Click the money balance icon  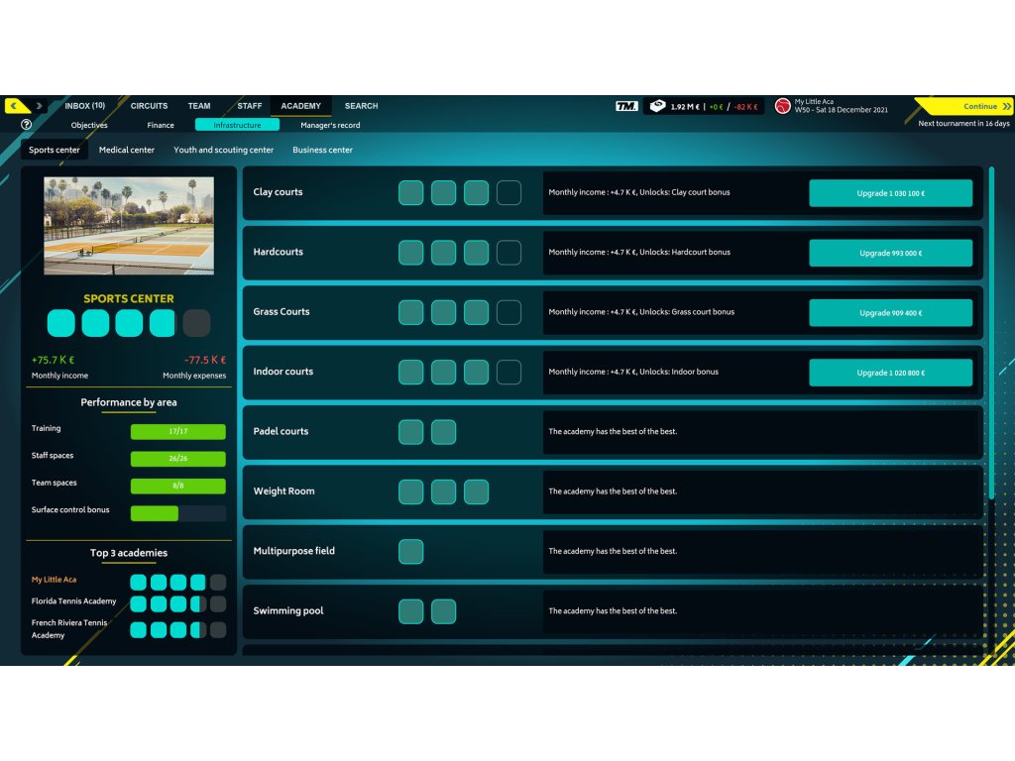pyautogui.click(x=657, y=106)
